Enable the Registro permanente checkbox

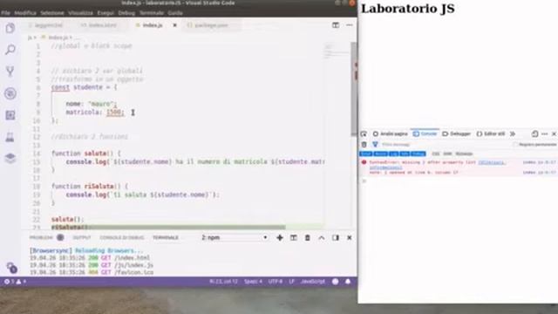tap(515, 145)
